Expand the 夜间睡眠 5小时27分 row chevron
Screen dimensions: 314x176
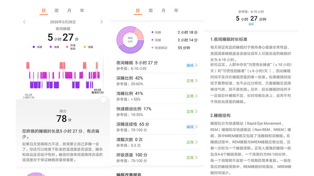click(x=197, y=65)
